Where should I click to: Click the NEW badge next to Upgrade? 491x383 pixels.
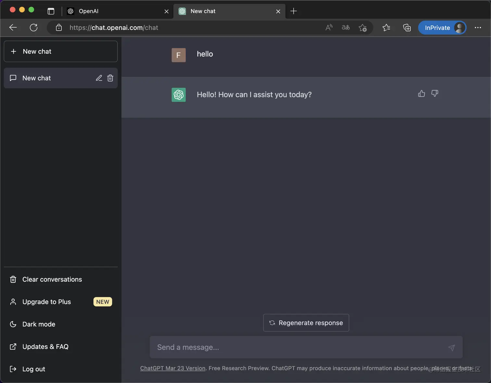[x=103, y=302]
